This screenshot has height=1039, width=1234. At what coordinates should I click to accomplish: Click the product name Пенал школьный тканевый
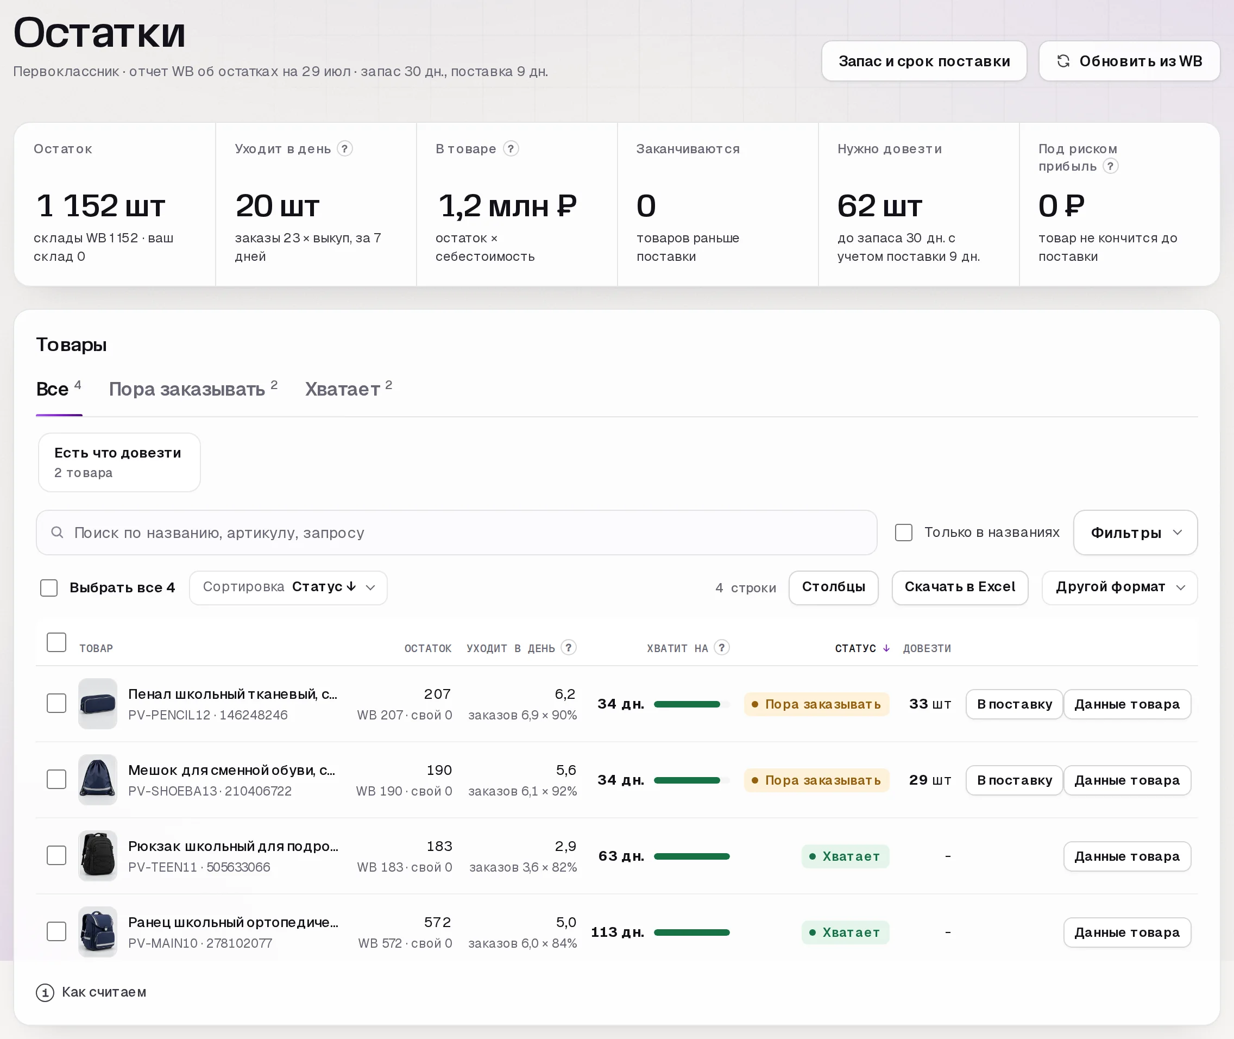tap(232, 694)
